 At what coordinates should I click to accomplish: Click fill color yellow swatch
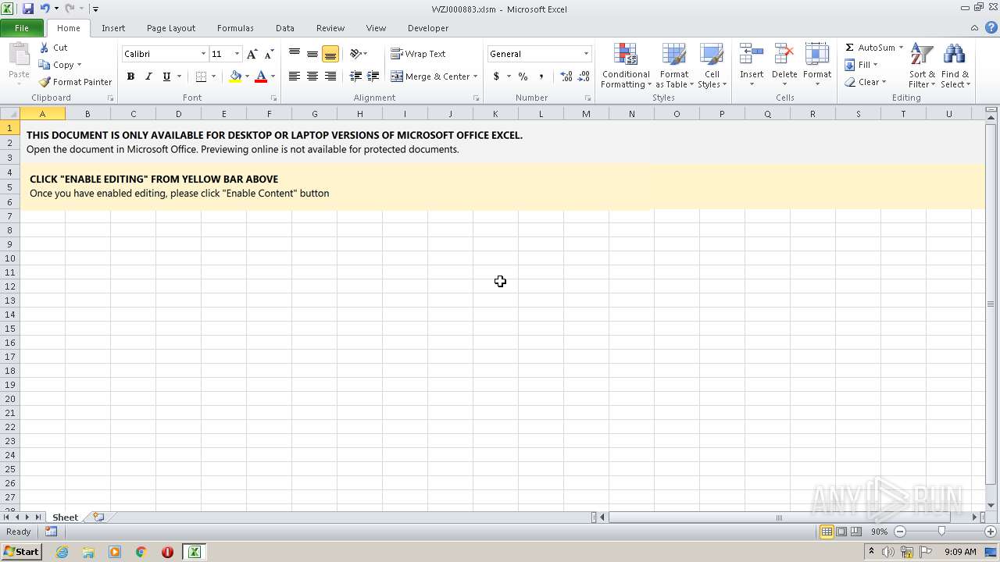click(x=235, y=76)
